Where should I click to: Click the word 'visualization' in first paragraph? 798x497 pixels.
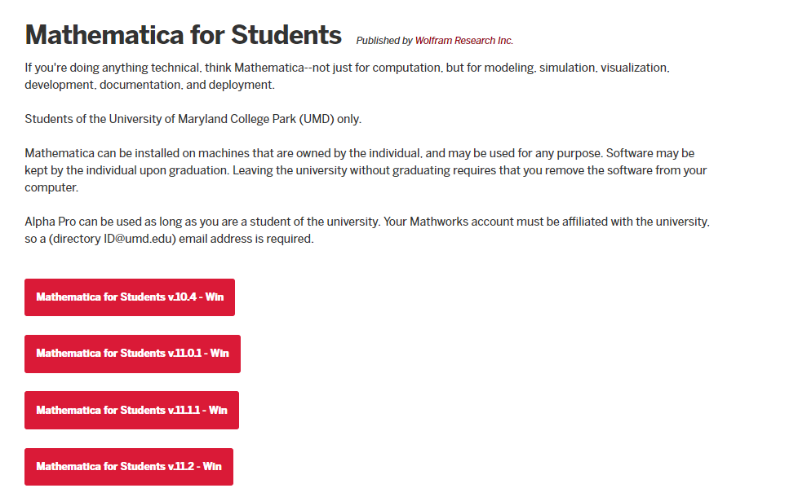point(634,68)
